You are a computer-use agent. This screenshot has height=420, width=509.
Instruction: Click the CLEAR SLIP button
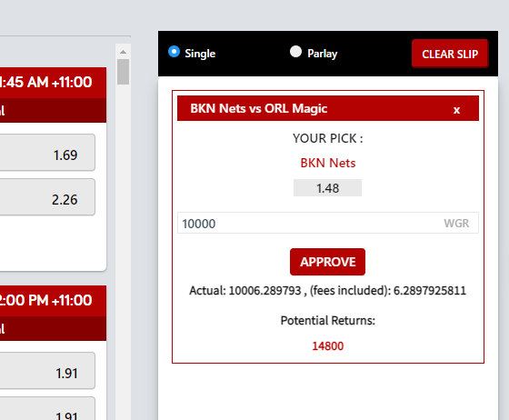[450, 54]
